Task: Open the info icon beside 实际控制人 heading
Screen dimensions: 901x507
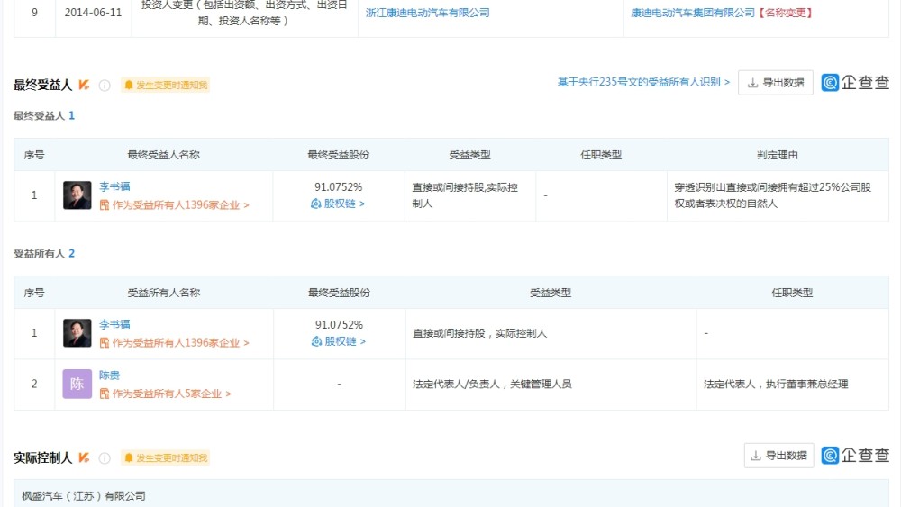Action: point(105,458)
